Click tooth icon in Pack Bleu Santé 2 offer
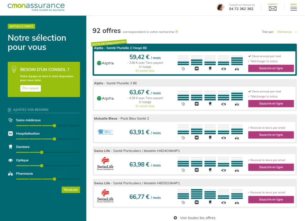This screenshot has width=305, height=221. pyautogui.click(x=210, y=138)
